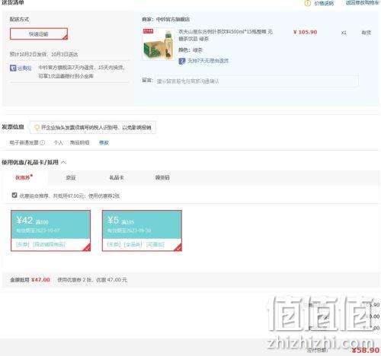This screenshot has height=356, width=381.
Task: Click the 电子普通发票 label
Action: [x=24, y=142]
